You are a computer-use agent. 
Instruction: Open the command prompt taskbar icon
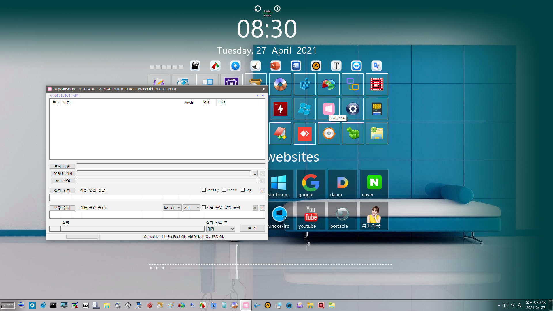(x=53, y=305)
